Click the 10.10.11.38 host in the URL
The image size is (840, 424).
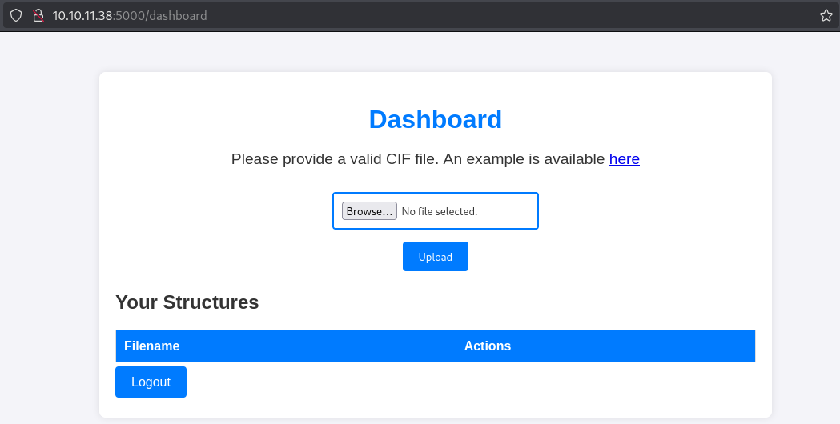[x=83, y=16]
